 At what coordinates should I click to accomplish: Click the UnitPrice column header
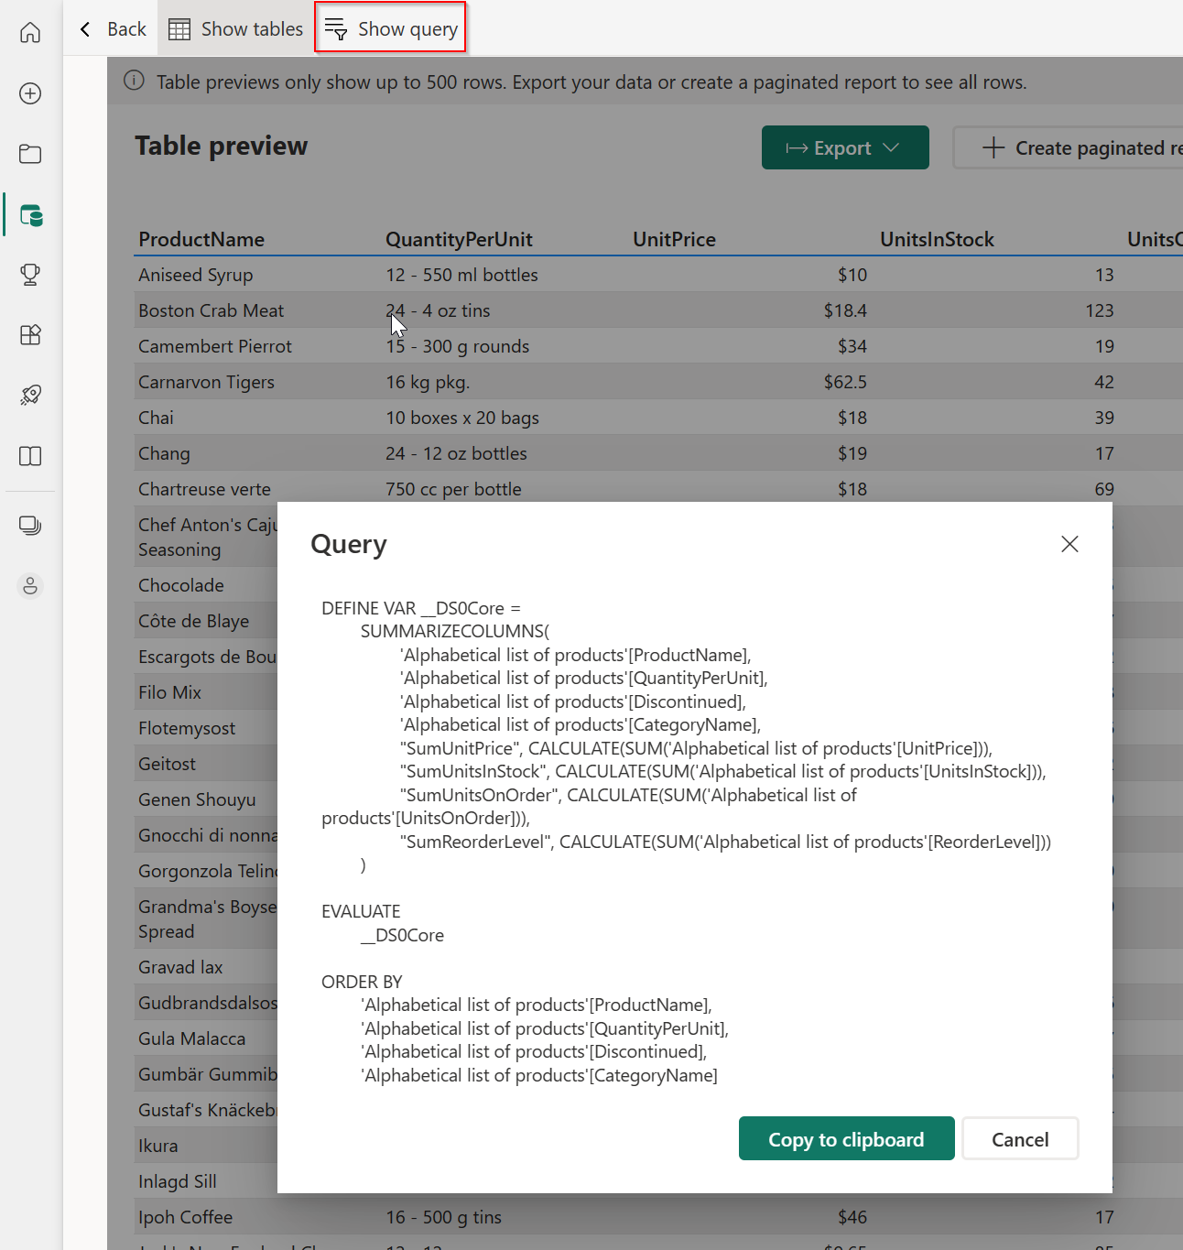coord(674,239)
